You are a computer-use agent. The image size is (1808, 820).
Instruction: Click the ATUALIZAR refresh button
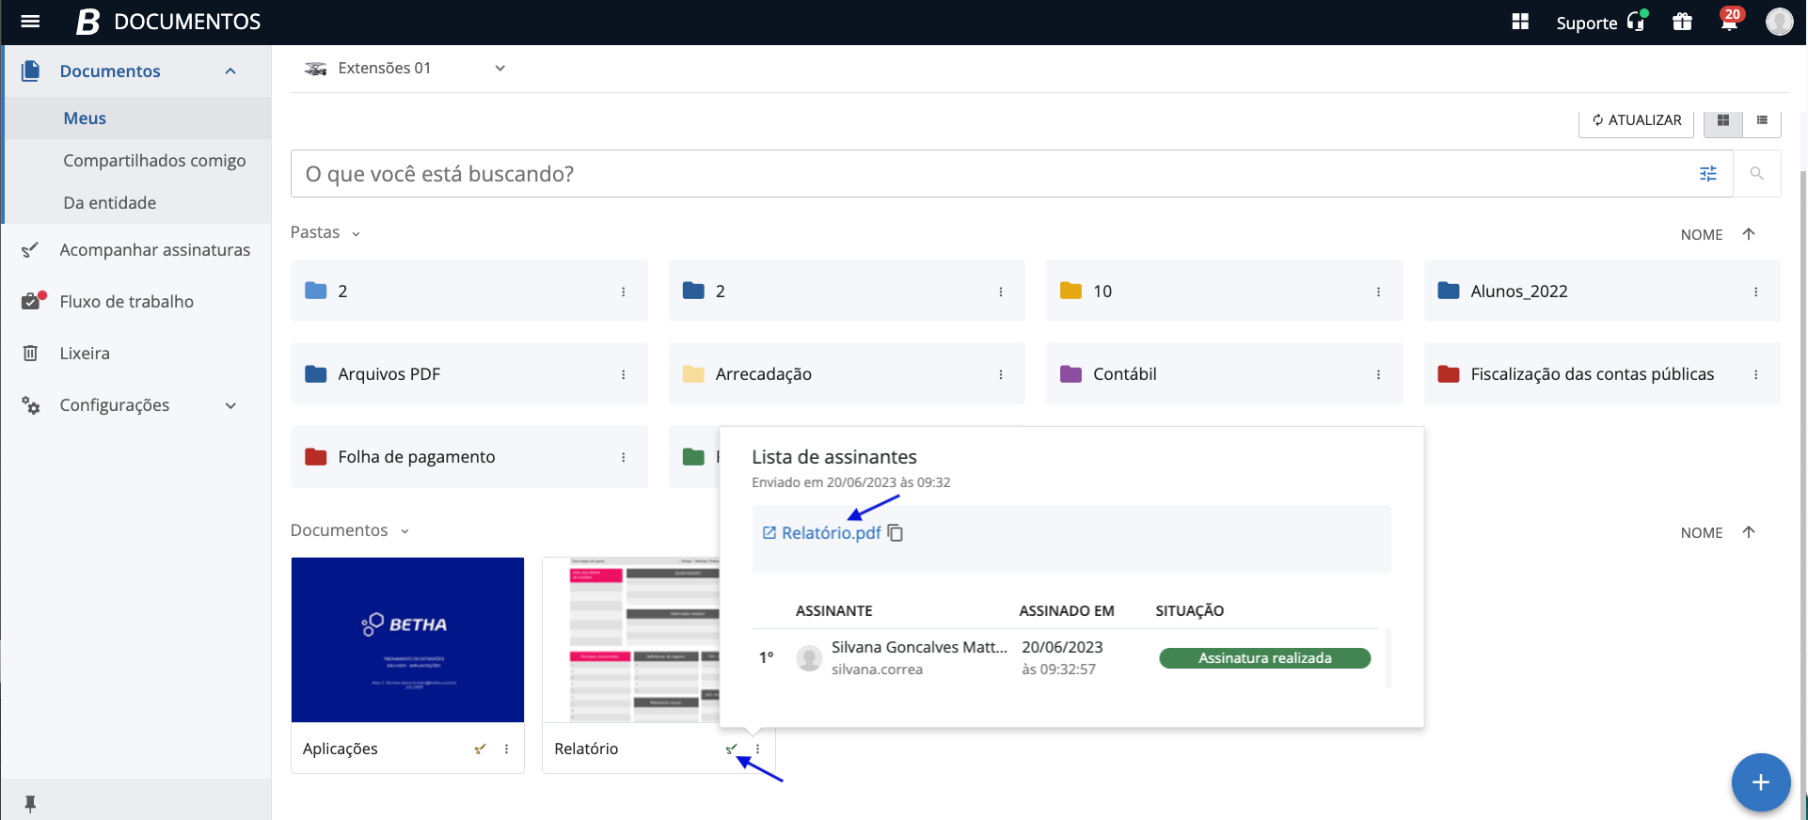(1636, 120)
